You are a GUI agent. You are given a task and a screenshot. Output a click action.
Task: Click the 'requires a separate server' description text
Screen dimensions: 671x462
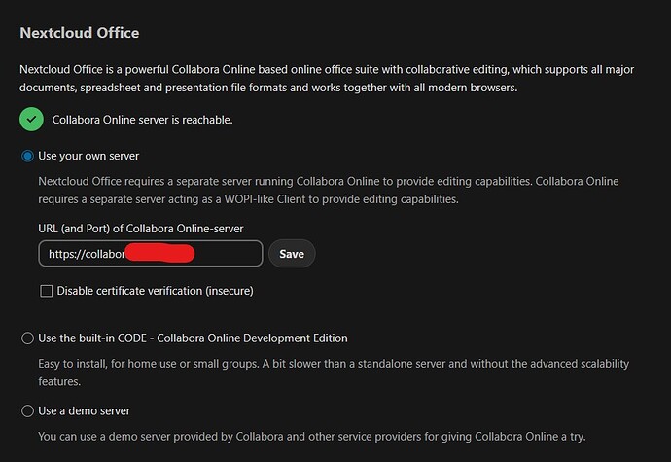coord(329,190)
